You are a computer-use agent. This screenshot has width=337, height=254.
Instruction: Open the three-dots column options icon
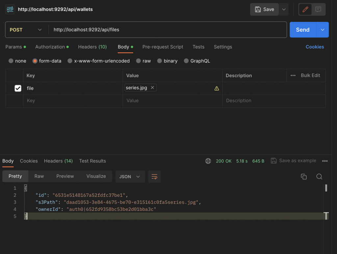[293, 75]
